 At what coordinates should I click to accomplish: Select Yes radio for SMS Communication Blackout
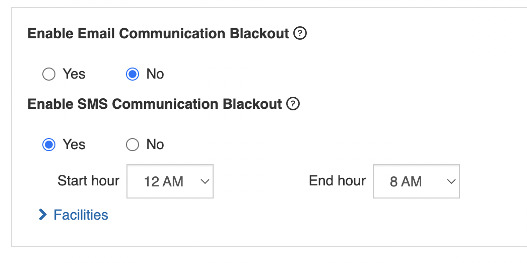point(49,145)
